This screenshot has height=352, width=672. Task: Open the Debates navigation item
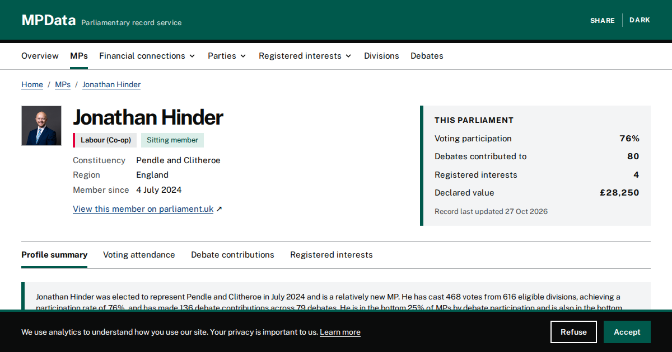pyautogui.click(x=427, y=56)
